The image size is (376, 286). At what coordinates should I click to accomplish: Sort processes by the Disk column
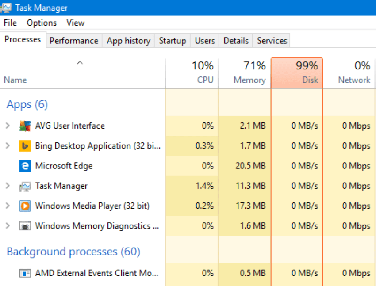point(297,73)
